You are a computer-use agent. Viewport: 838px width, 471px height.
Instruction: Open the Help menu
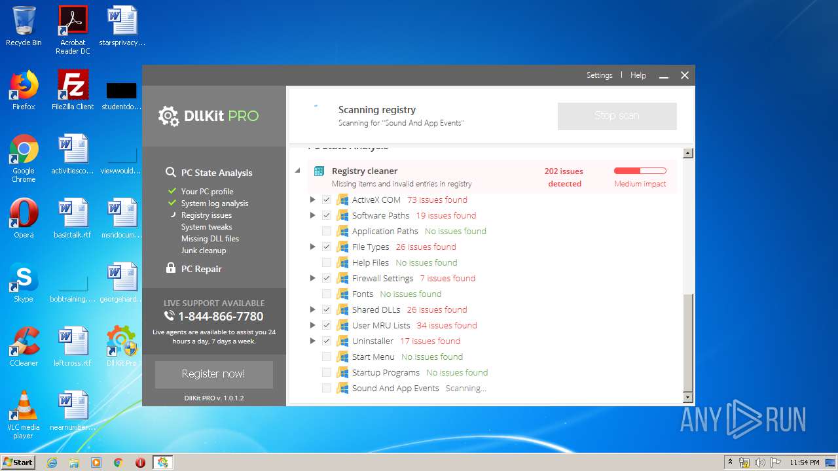tap(638, 75)
